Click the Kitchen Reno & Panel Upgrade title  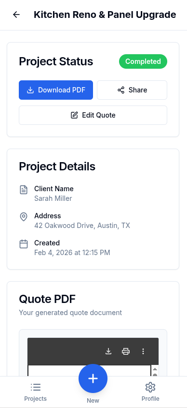click(x=105, y=15)
